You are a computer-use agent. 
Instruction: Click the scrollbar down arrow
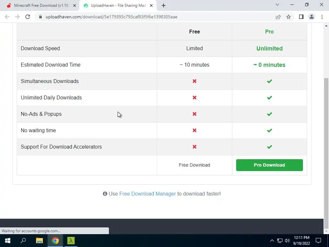click(326, 231)
